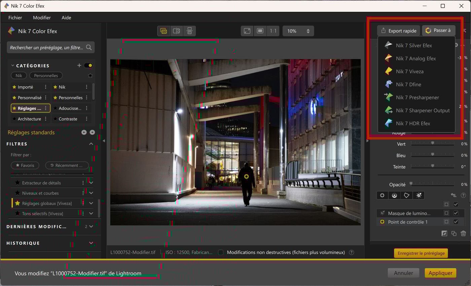This screenshot has width=471, height=286.
Task: Switch to side-by-side compare view
Action: point(189,31)
